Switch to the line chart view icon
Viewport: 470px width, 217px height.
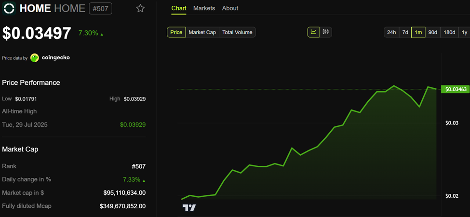(x=313, y=32)
